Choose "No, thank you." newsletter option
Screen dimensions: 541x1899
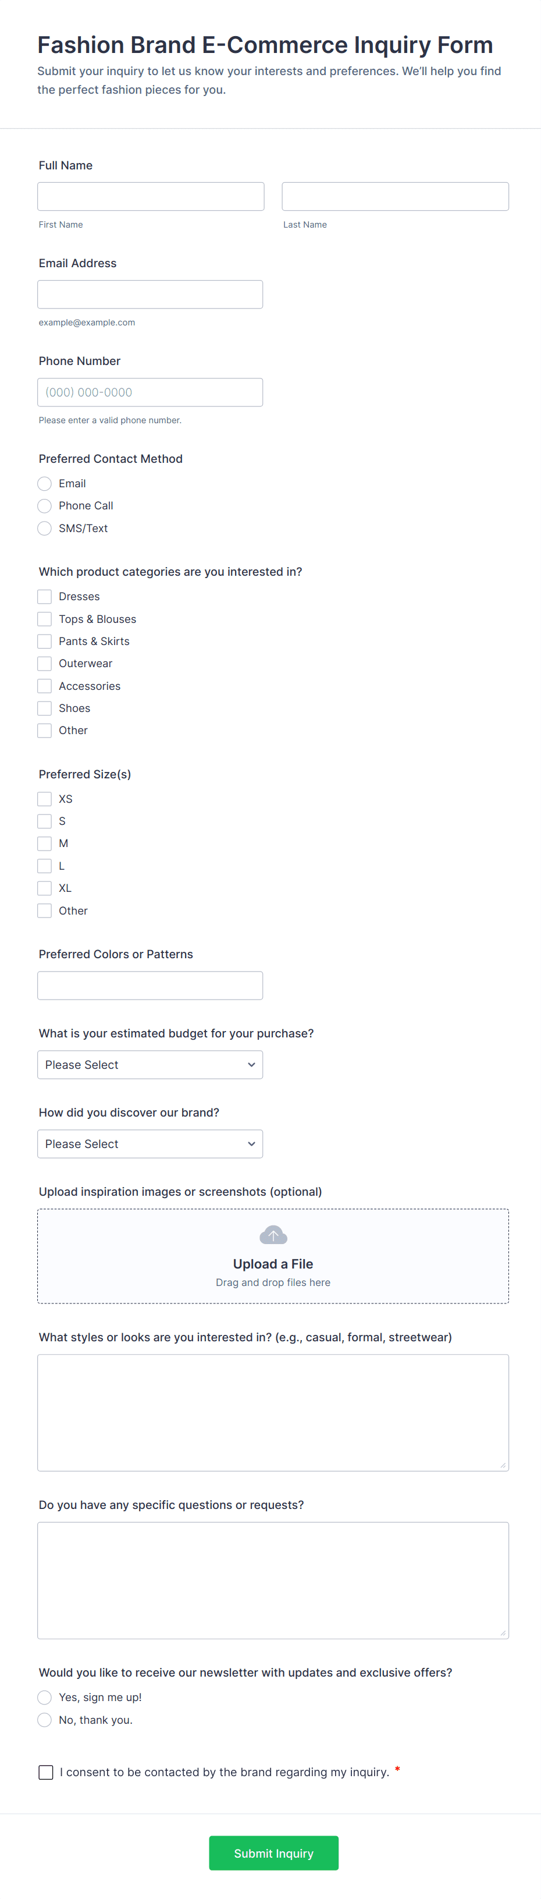(x=45, y=1720)
